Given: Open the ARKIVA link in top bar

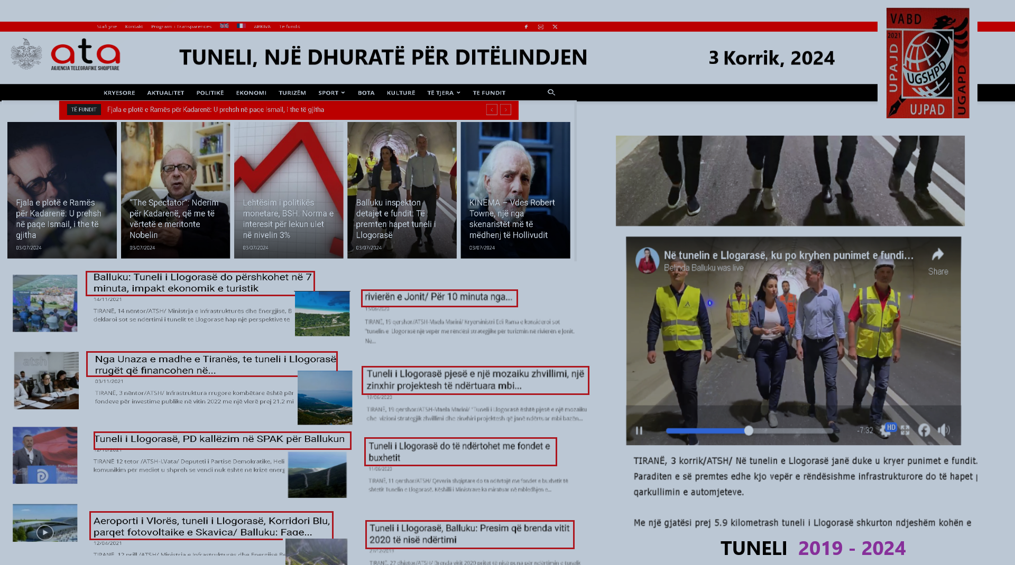Looking at the screenshot, I should [262, 26].
